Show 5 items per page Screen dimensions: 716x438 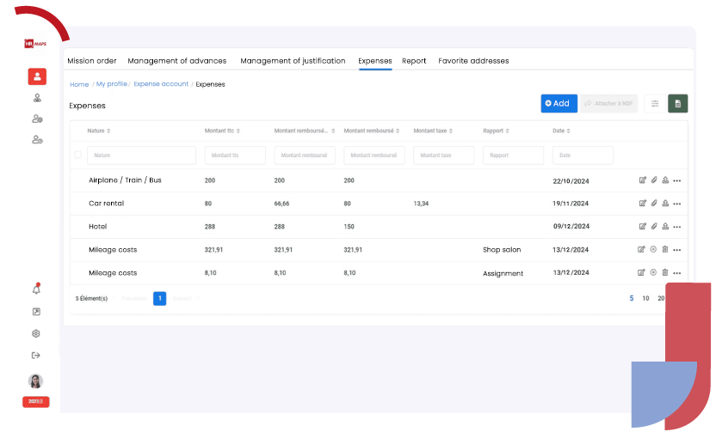(x=632, y=298)
